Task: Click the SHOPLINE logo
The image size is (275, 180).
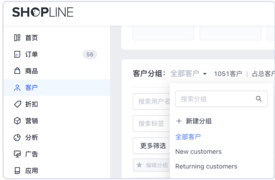Action: 42,12
